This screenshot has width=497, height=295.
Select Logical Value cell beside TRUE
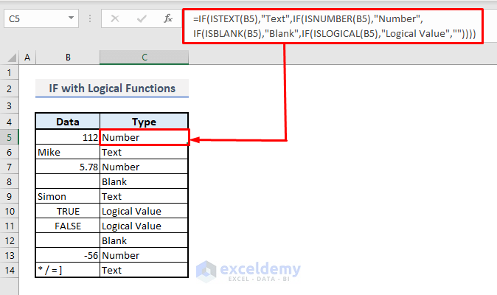click(x=145, y=211)
